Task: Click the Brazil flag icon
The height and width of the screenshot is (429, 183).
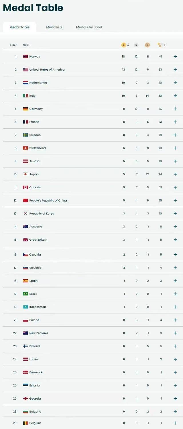Action: tap(25, 294)
